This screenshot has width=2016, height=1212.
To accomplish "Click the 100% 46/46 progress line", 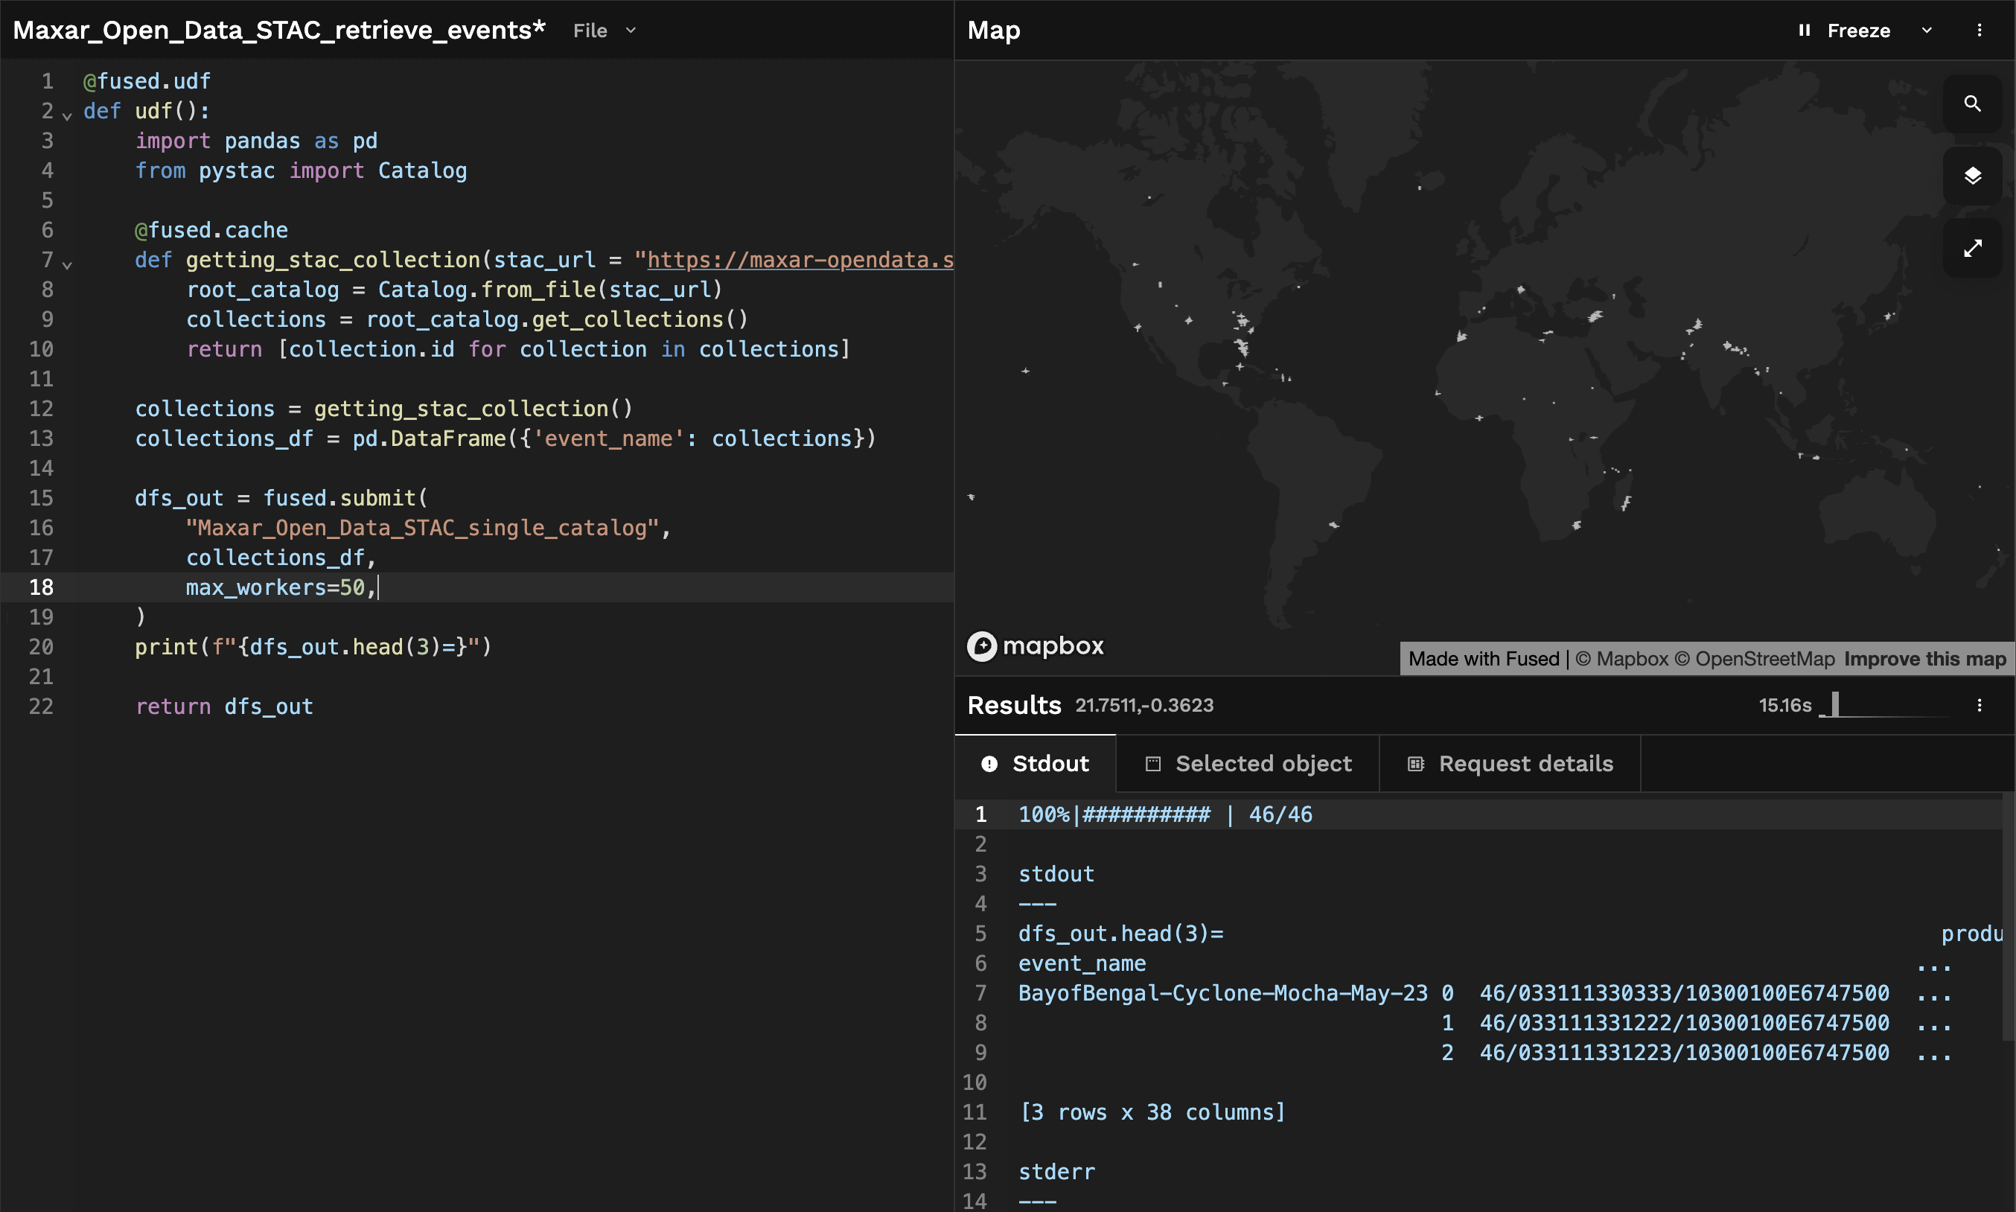I will [1165, 814].
